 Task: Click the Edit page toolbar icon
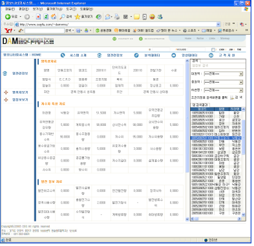(x=125, y=17)
